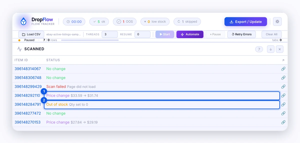Click the Scanned activity pulse icon

19,49
